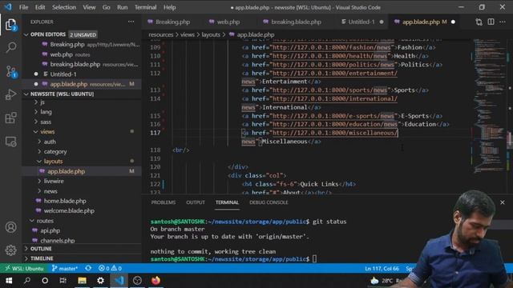Screen dimensions: 513x288
Task: Open the Manage gear icon
Action: click(x=10, y=250)
